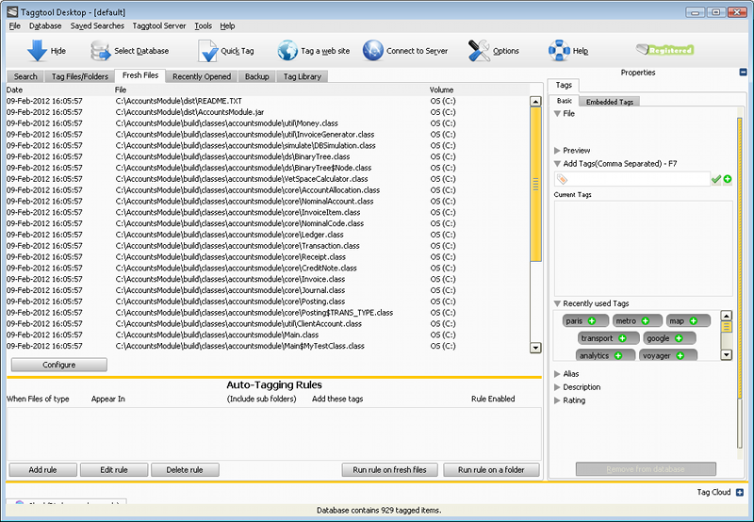
Task: Add the 'paris' recently used tag
Action: (x=592, y=321)
